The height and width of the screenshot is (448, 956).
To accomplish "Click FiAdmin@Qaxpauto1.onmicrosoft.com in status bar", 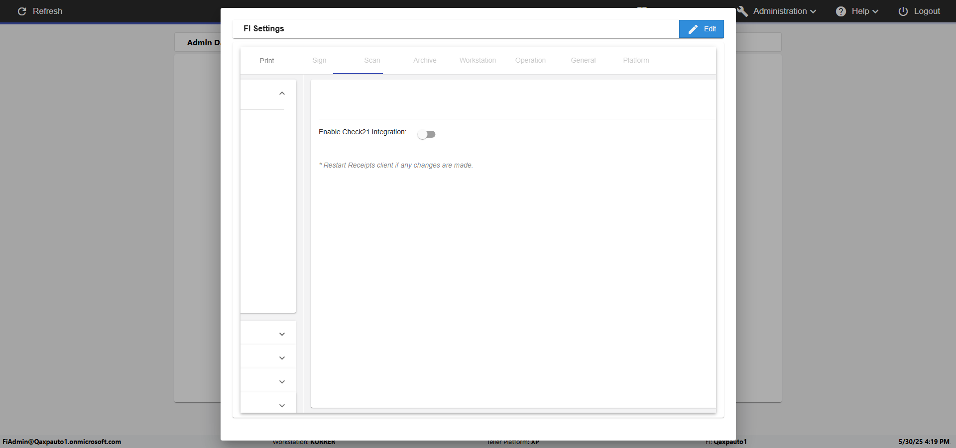I will tap(62, 442).
